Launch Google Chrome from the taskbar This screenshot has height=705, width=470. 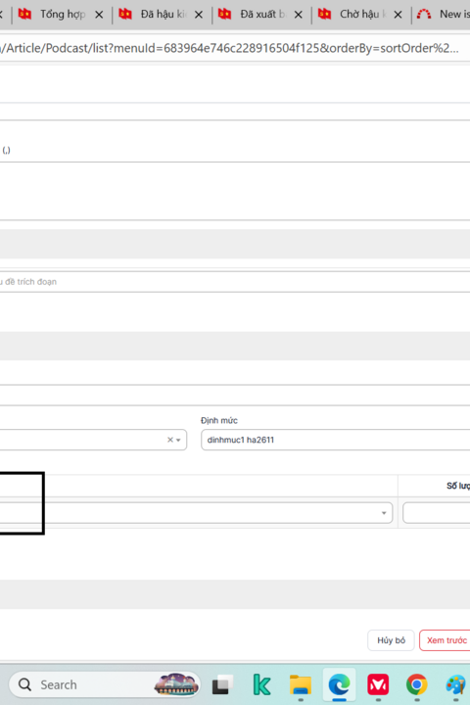[x=416, y=684]
